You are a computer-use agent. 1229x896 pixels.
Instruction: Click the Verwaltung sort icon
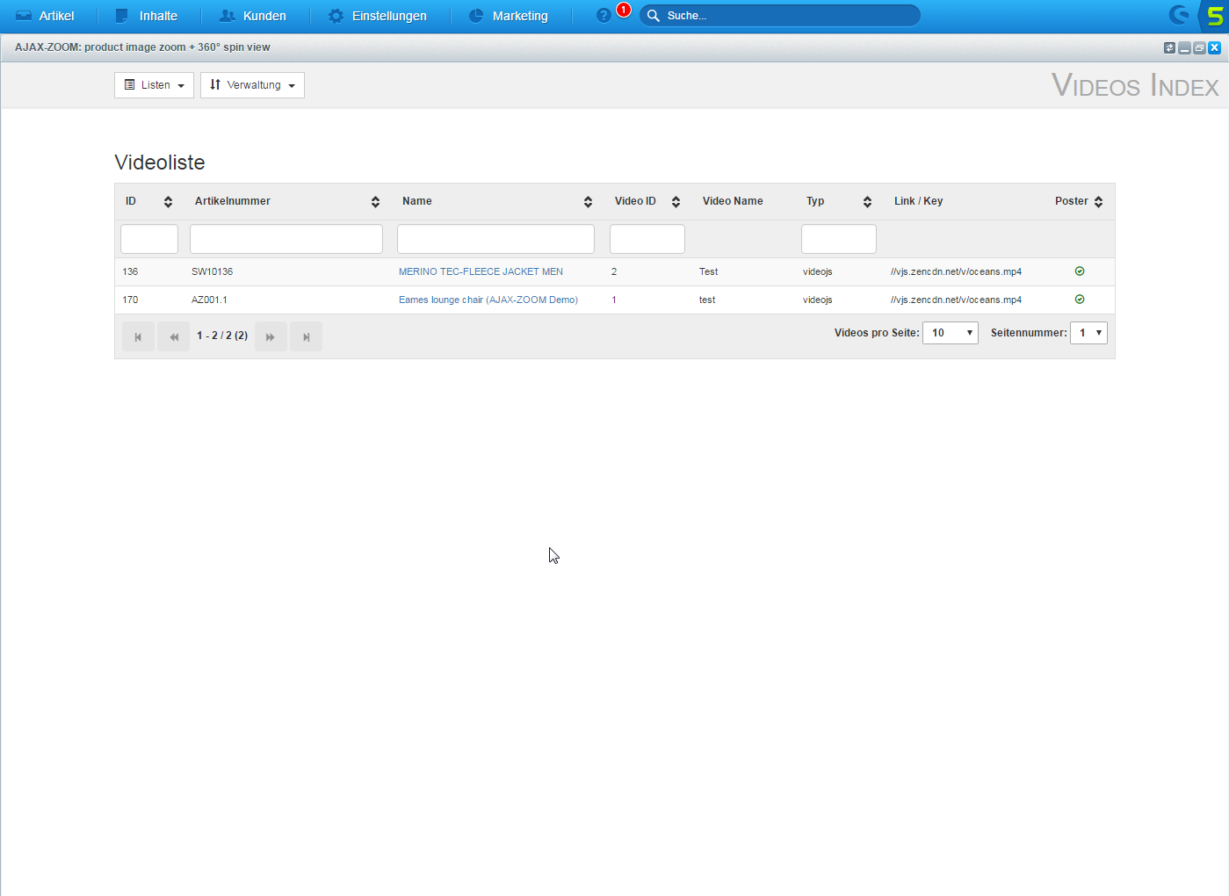click(x=215, y=85)
